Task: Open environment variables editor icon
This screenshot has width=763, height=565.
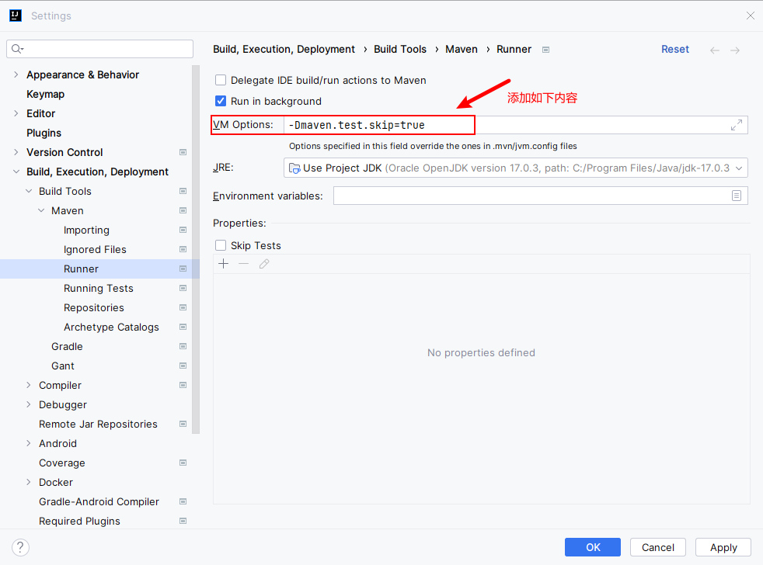Action: pyautogui.click(x=737, y=196)
